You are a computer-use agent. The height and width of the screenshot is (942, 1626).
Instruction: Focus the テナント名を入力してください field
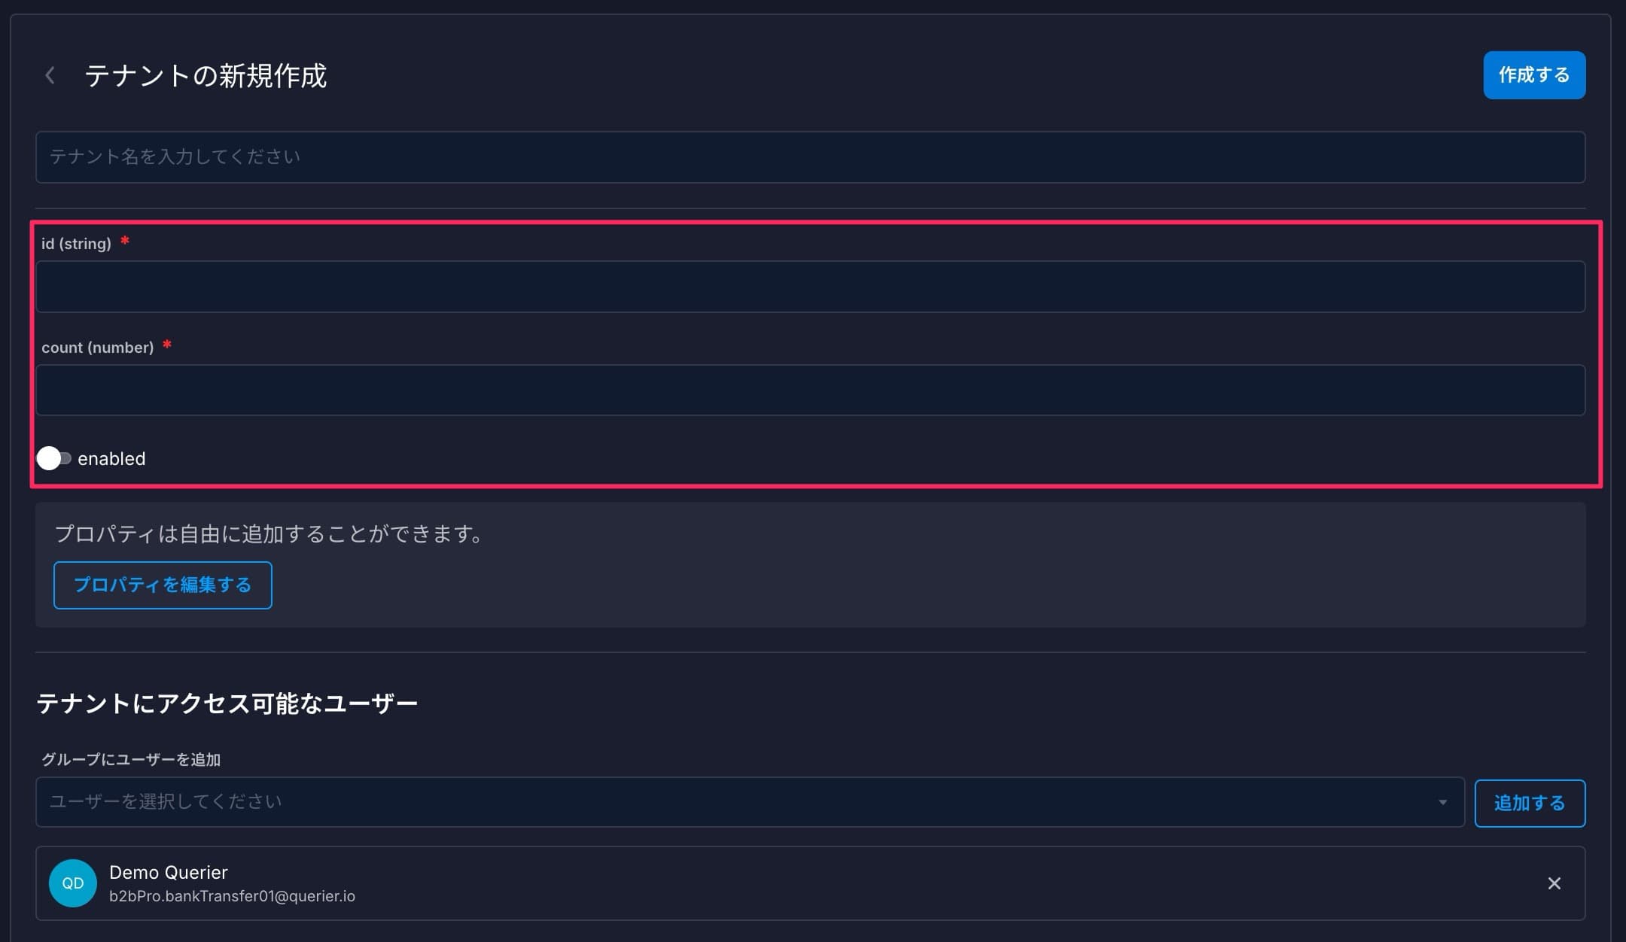click(x=810, y=157)
